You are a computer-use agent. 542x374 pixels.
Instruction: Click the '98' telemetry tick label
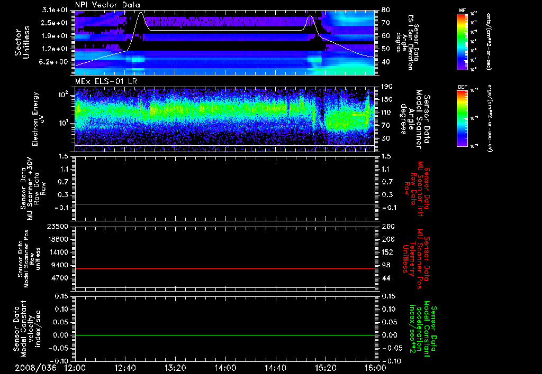pyautogui.click(x=386, y=265)
